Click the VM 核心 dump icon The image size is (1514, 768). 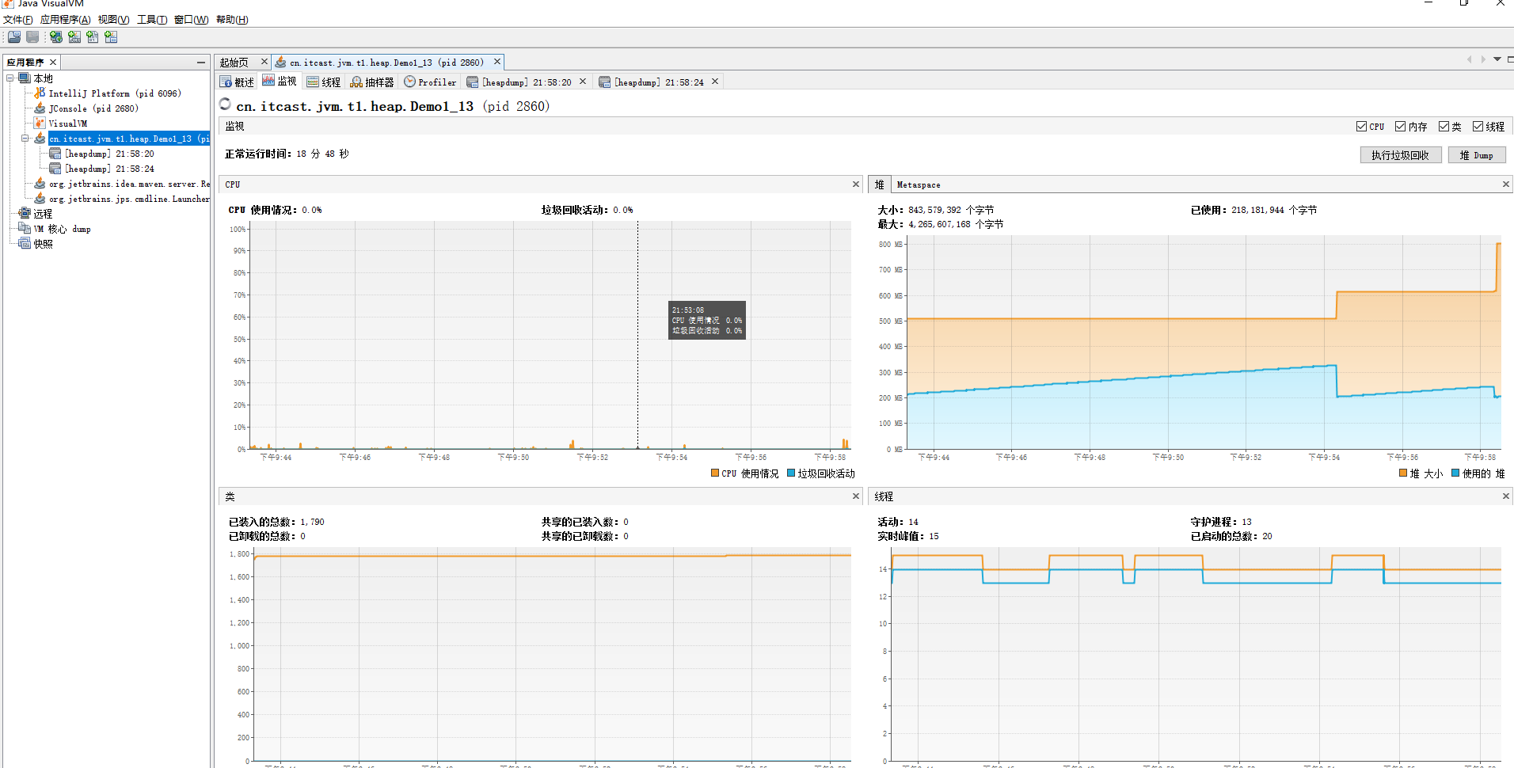coord(25,229)
